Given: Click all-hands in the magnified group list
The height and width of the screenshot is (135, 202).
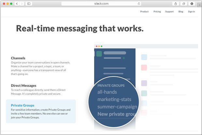Looking at the screenshot, I should point(107,92).
